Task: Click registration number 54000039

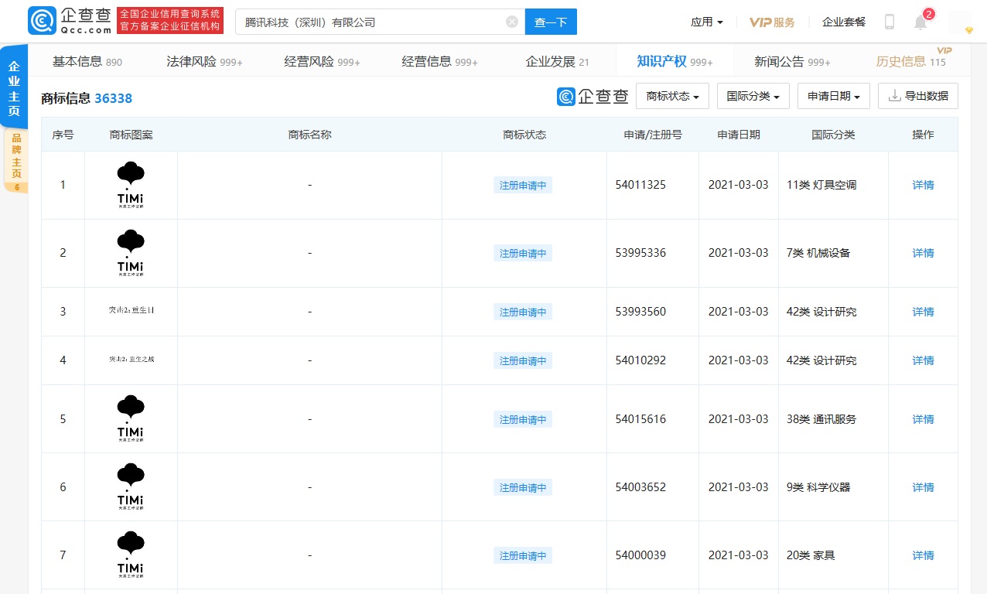Action: coord(640,555)
